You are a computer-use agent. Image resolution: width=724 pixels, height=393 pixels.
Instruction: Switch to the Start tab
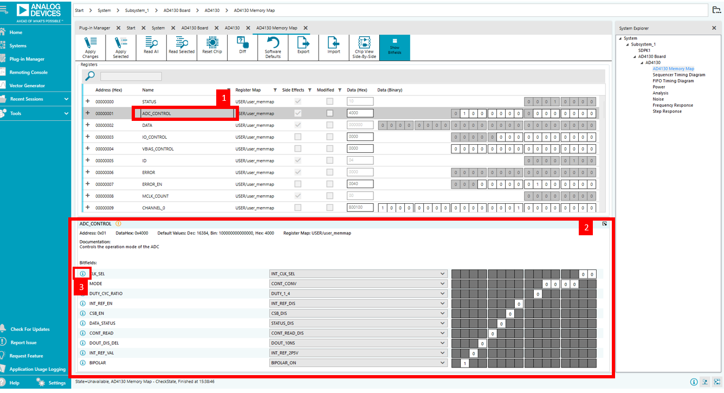tap(131, 28)
